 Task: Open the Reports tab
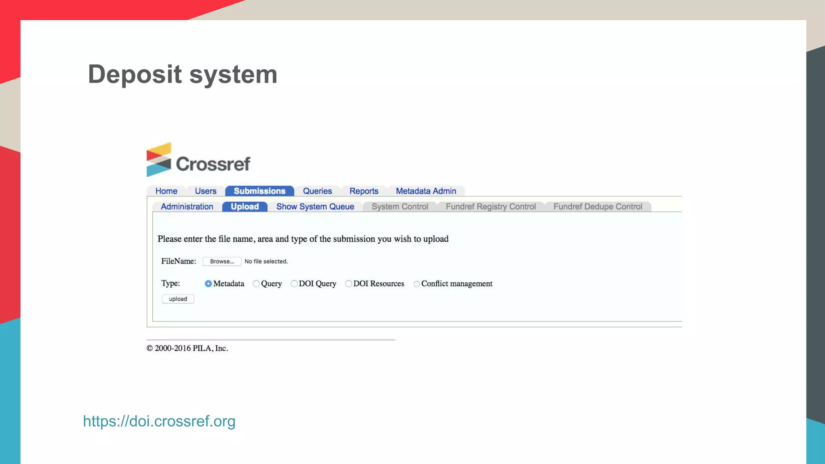click(x=364, y=191)
